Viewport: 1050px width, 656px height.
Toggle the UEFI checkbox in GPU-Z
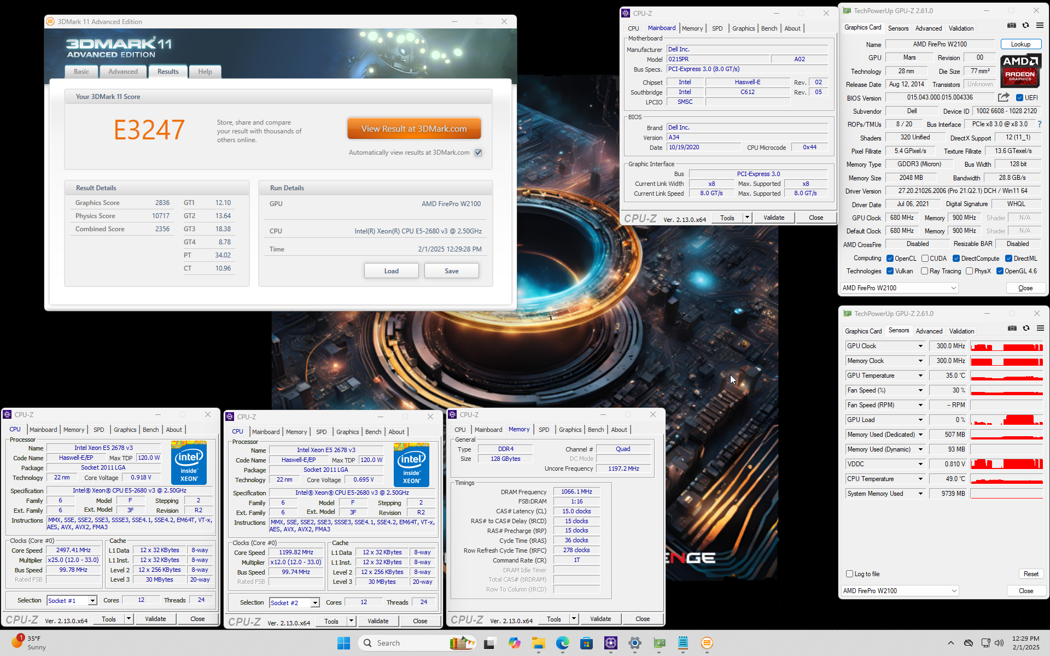coord(1019,98)
